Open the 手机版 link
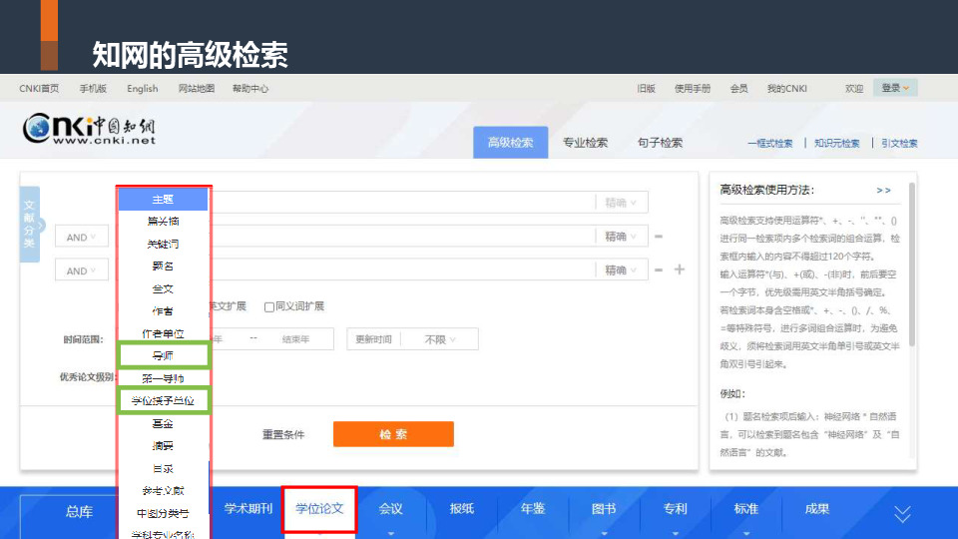This screenshot has height=539, width=958. click(93, 89)
